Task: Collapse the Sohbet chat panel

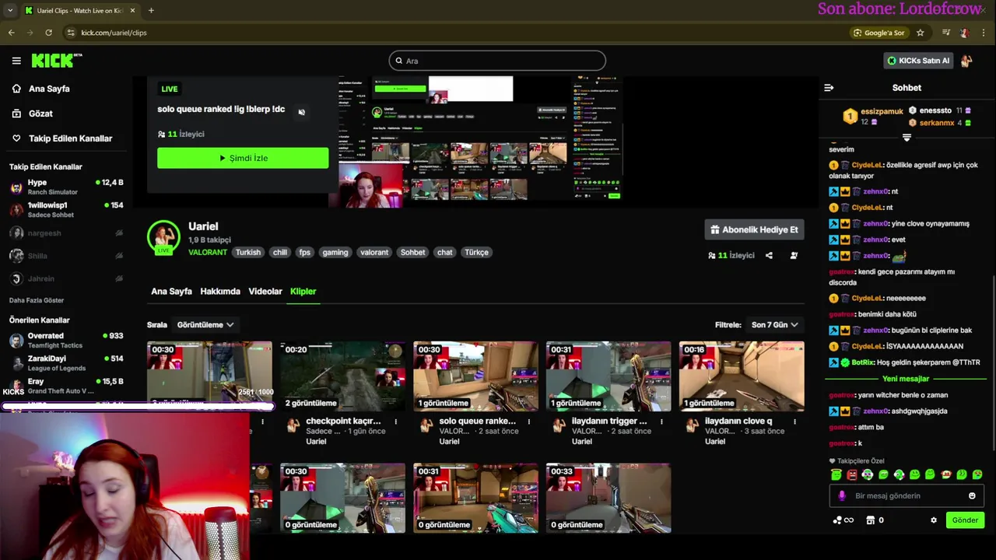Action: [829, 88]
